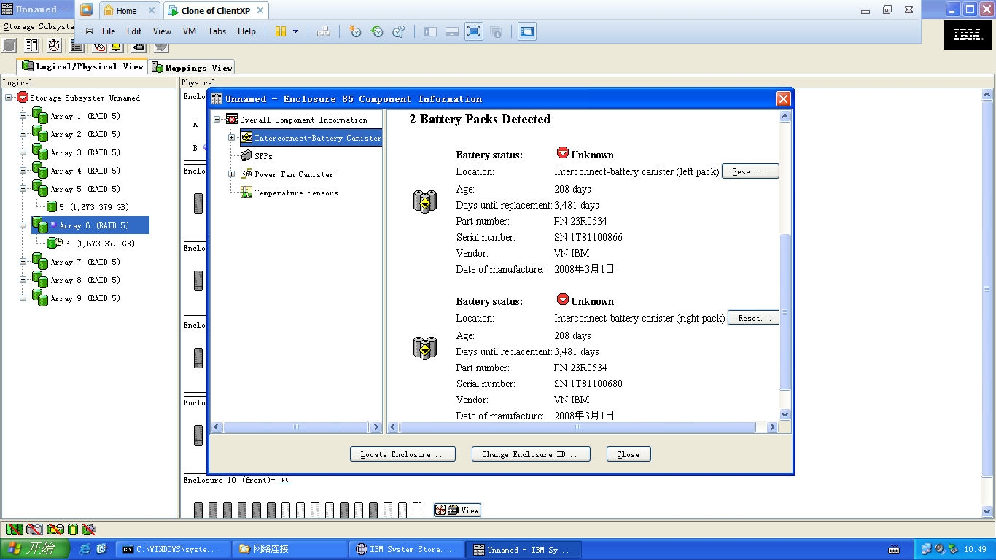The width and height of the screenshot is (996, 560).
Task: Expand Interconnect-Battery Canister node
Action: 232,138
